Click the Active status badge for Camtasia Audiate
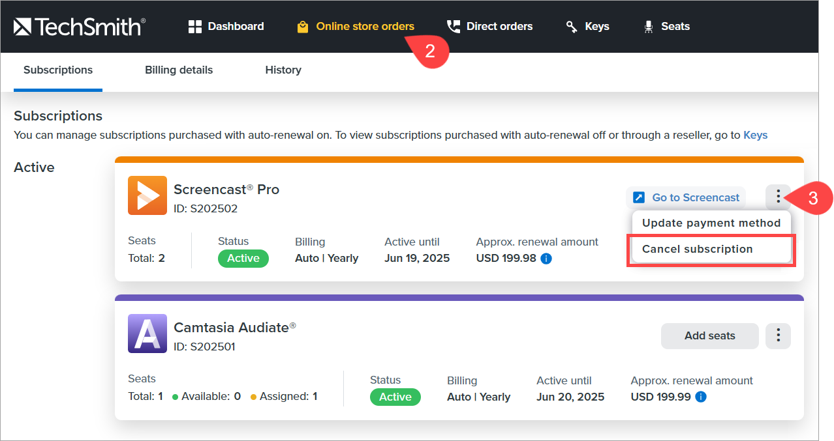 (395, 397)
